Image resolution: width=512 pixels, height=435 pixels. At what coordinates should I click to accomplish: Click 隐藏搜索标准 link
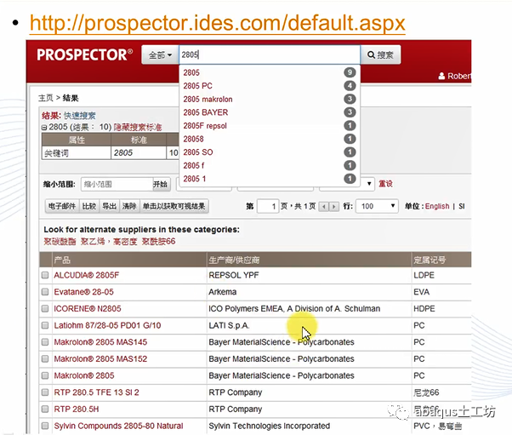pyautogui.click(x=138, y=127)
